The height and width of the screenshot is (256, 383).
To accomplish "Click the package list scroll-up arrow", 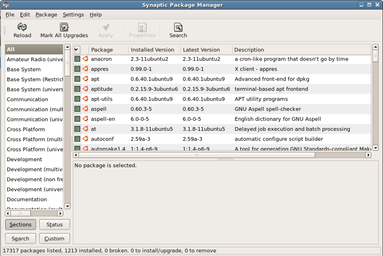I will pyautogui.click(x=375, y=47).
